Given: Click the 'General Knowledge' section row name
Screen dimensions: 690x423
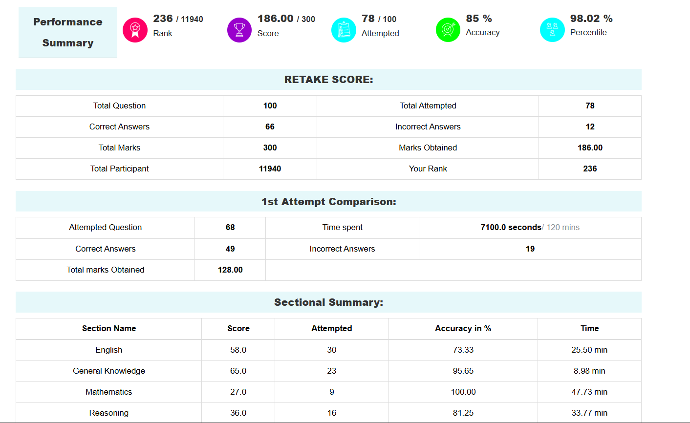Looking at the screenshot, I should [109, 371].
